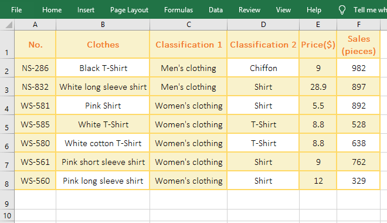
Task: Switch to the View tab
Action: 283,10
